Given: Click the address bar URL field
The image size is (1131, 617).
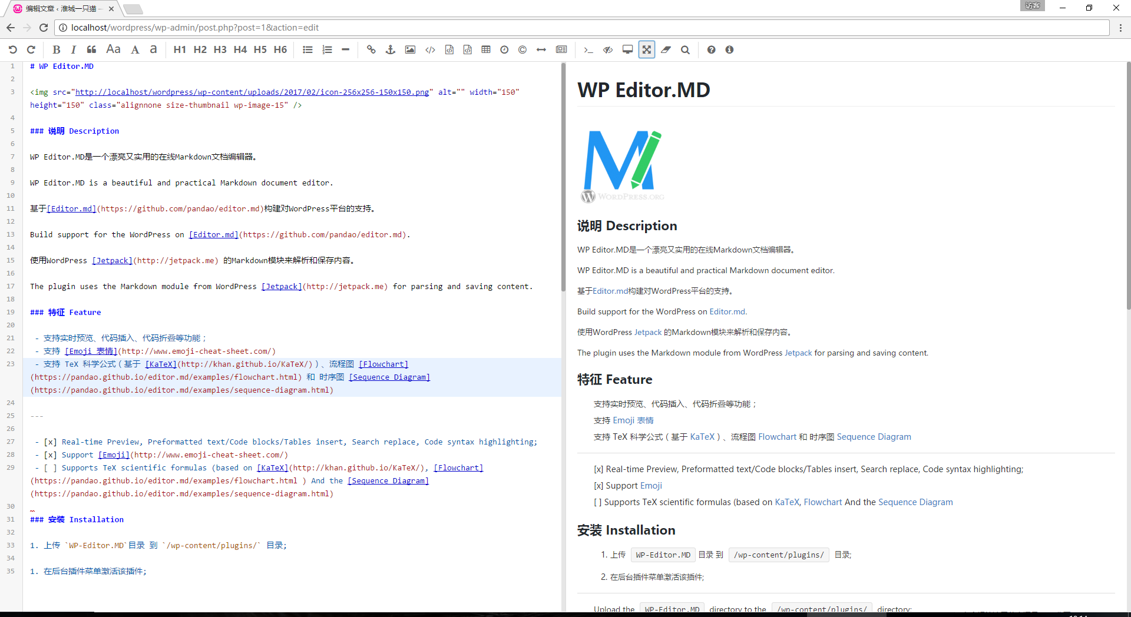Looking at the screenshot, I should point(583,28).
